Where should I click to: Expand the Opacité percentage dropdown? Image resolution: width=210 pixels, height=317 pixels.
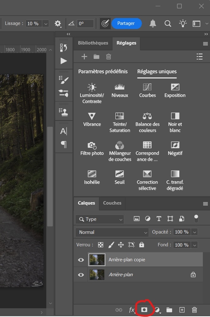(x=195, y=232)
